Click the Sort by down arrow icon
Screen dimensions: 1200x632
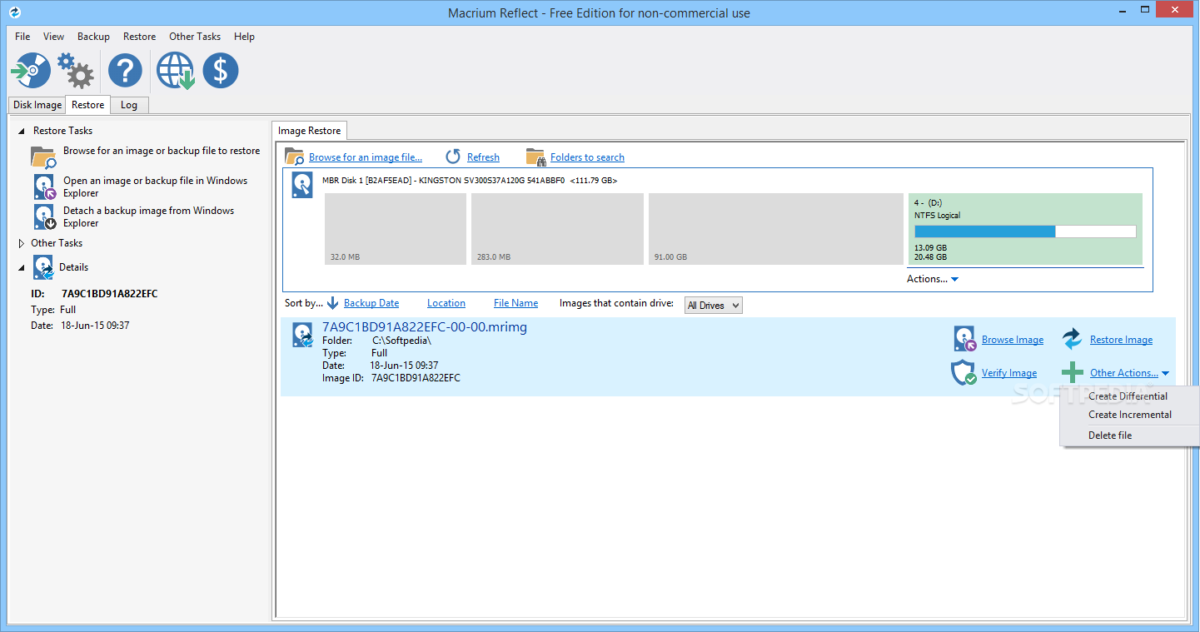click(x=332, y=303)
